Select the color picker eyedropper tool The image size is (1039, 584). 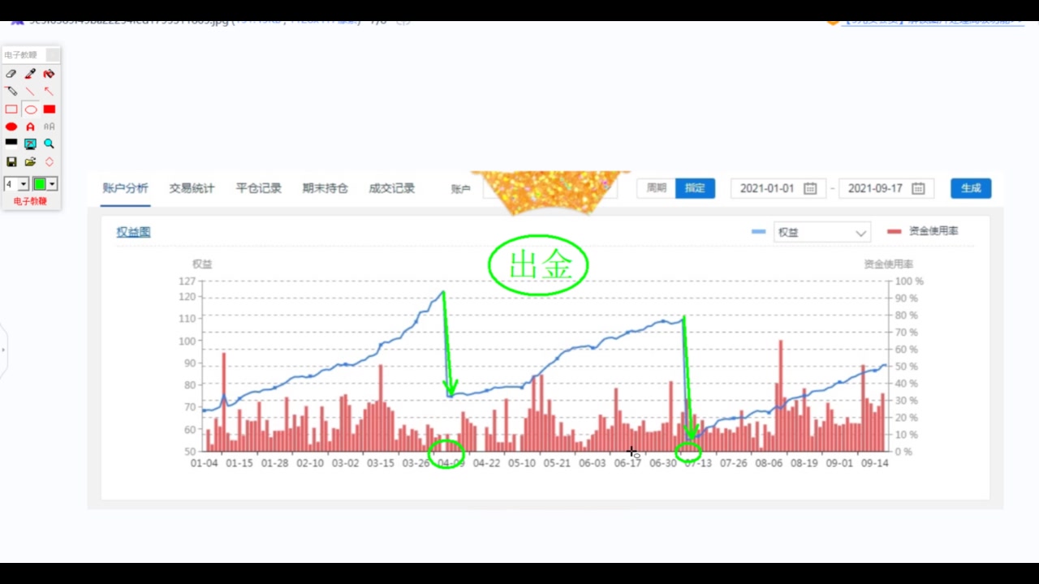coord(30,74)
